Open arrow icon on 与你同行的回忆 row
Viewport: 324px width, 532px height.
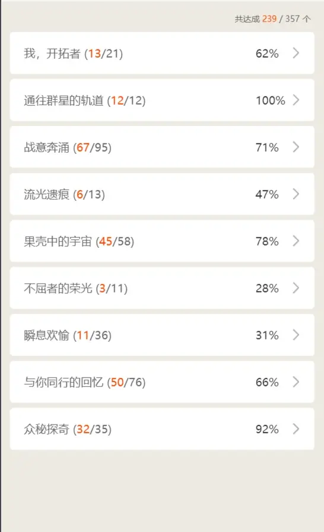[x=296, y=382]
